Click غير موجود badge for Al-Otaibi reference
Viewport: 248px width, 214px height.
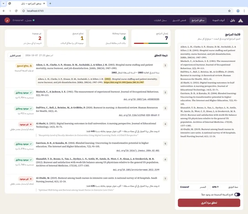[x=25, y=179]
